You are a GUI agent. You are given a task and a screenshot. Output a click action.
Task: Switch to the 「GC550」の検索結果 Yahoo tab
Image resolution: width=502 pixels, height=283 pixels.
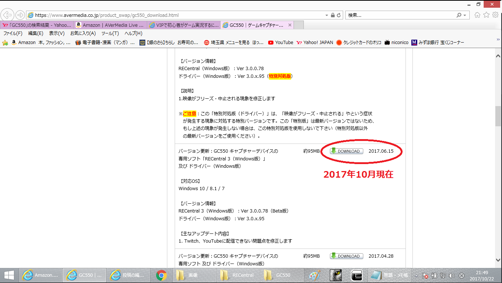37,25
